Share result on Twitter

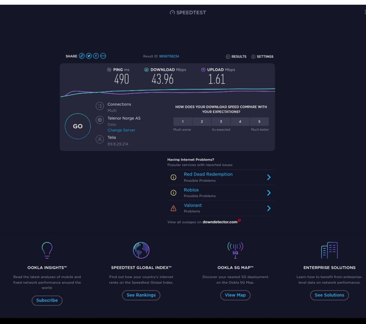(89, 56)
